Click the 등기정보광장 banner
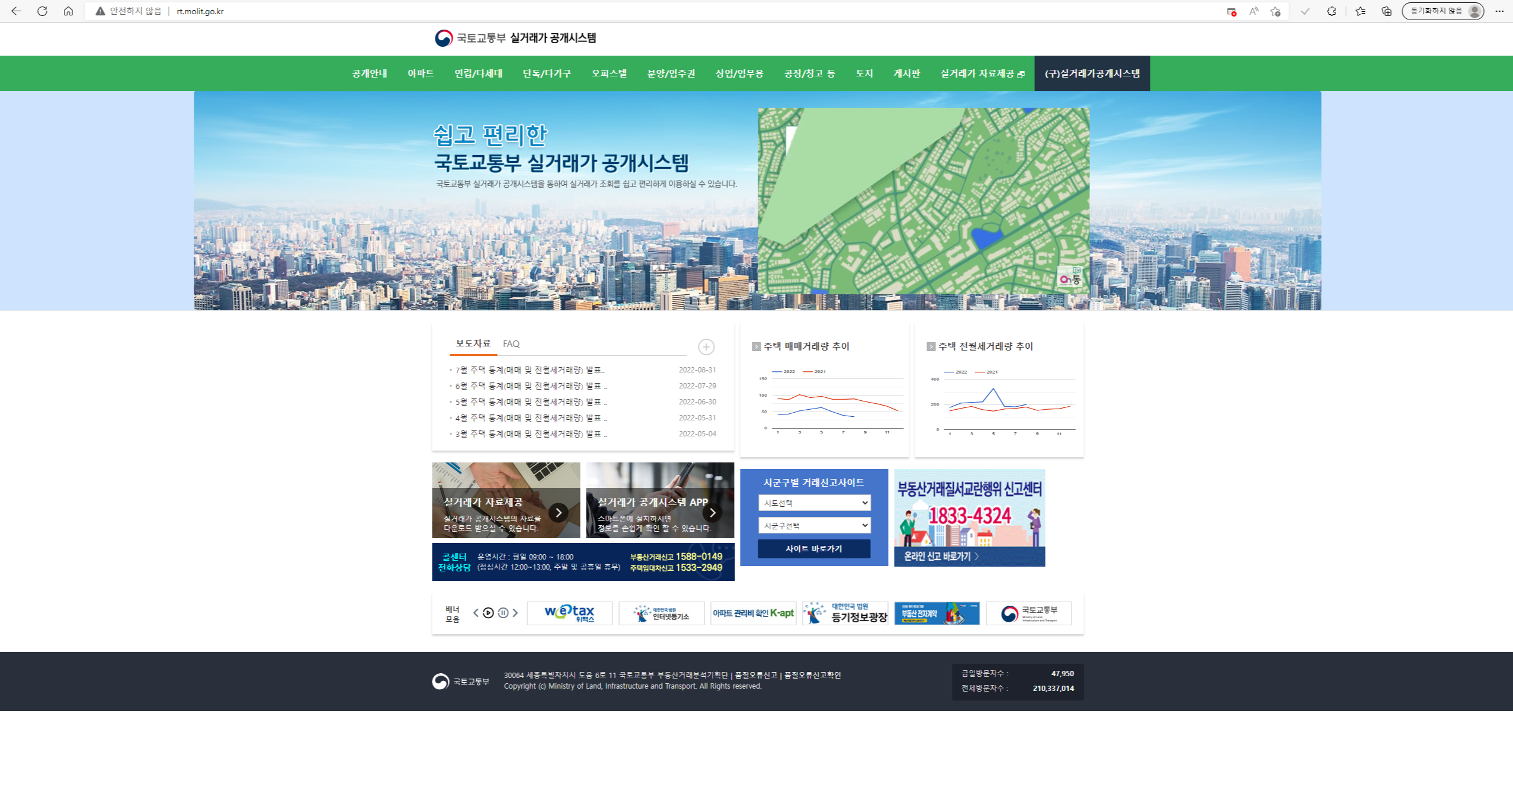This screenshot has width=1513, height=810. click(845, 613)
